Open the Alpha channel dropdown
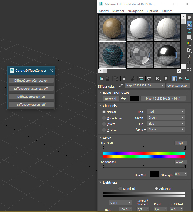This screenshot has width=193, height=212. [166, 129]
